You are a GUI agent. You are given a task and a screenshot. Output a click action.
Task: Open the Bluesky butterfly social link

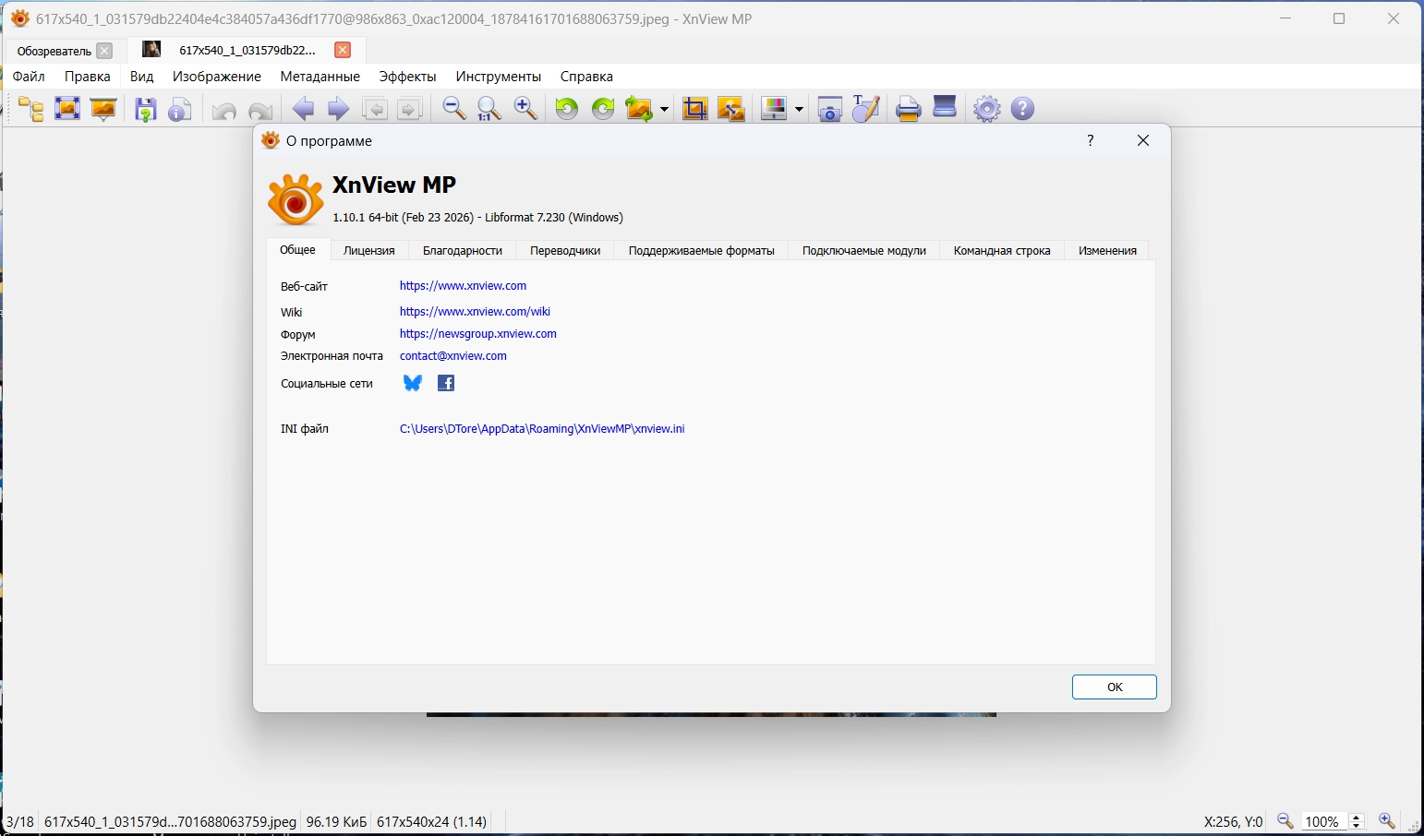pyautogui.click(x=413, y=383)
